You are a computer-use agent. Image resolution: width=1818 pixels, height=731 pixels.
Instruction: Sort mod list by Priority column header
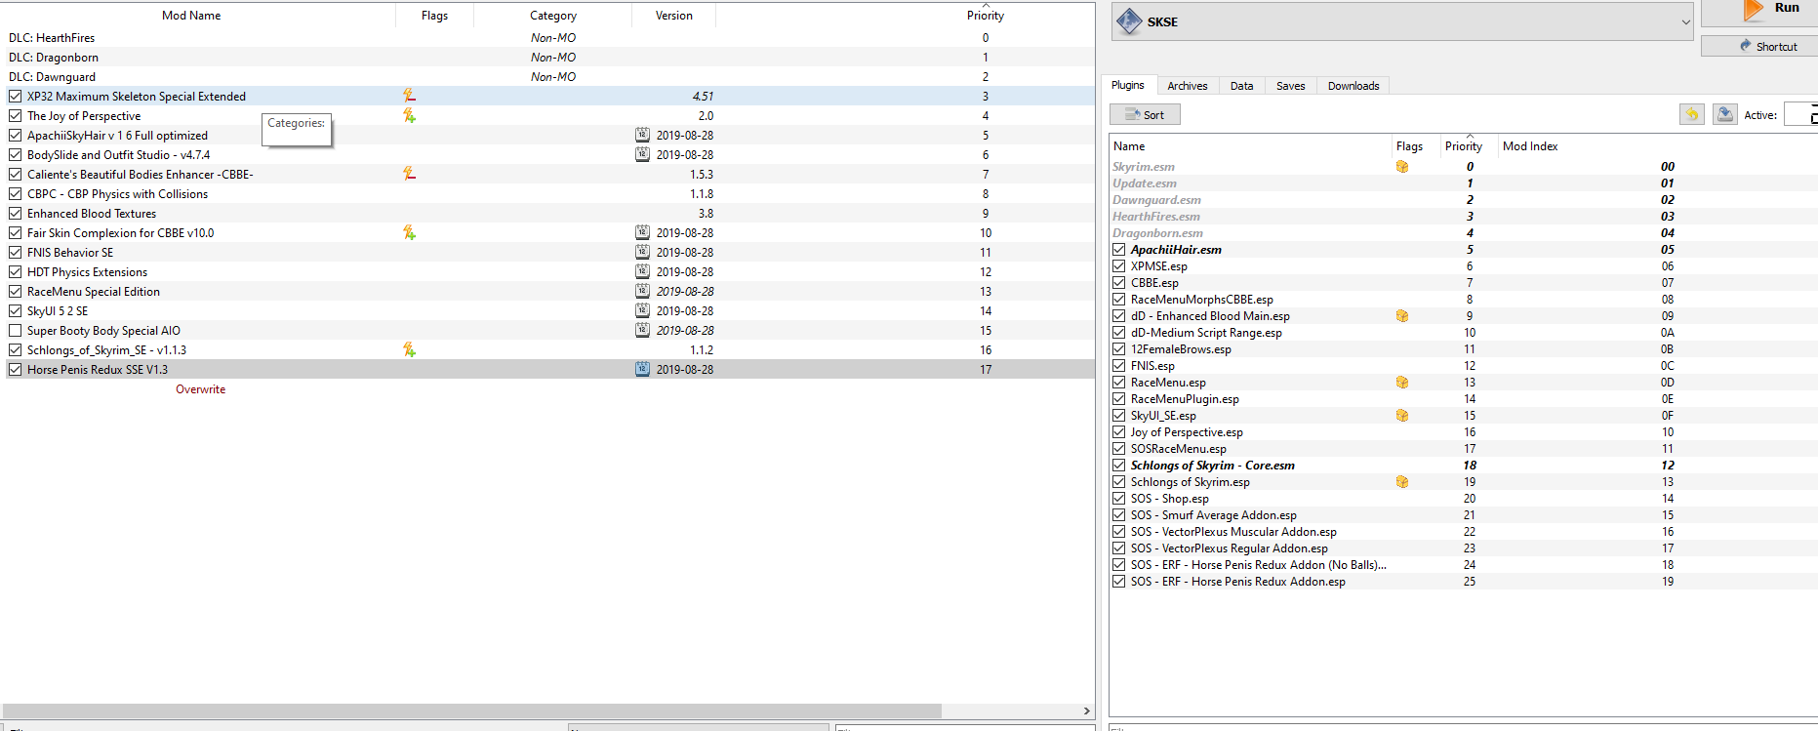coord(985,15)
